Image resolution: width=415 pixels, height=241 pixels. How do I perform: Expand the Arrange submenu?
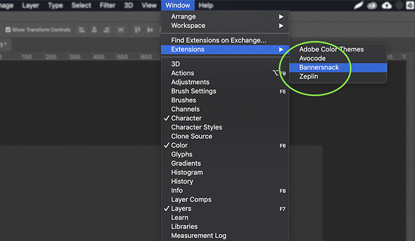(x=225, y=16)
